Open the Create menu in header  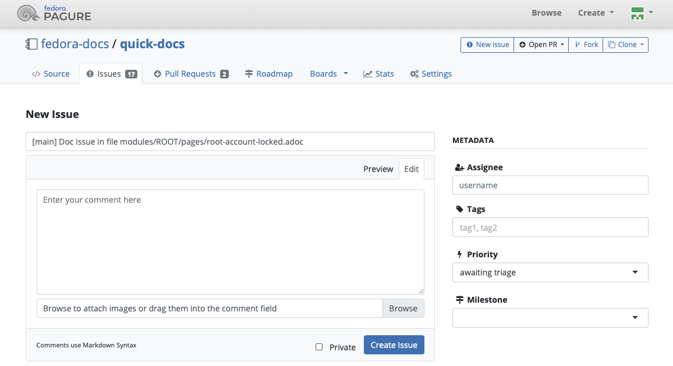pos(596,13)
